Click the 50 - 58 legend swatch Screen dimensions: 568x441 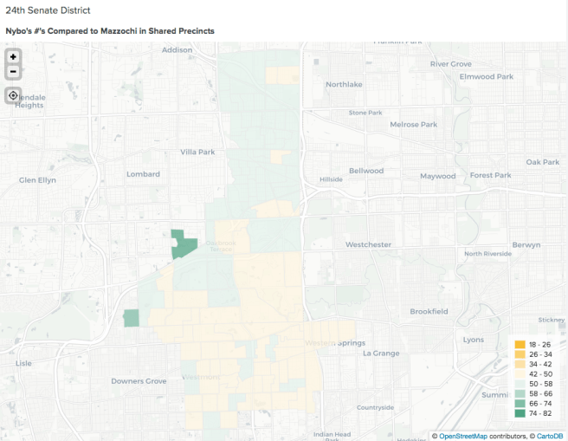520,384
